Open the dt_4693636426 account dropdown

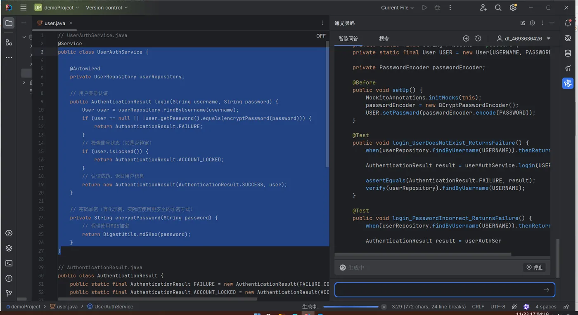coord(524,38)
